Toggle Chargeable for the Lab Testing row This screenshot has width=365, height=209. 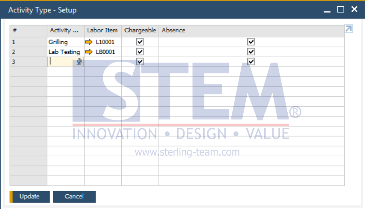pyautogui.click(x=140, y=52)
